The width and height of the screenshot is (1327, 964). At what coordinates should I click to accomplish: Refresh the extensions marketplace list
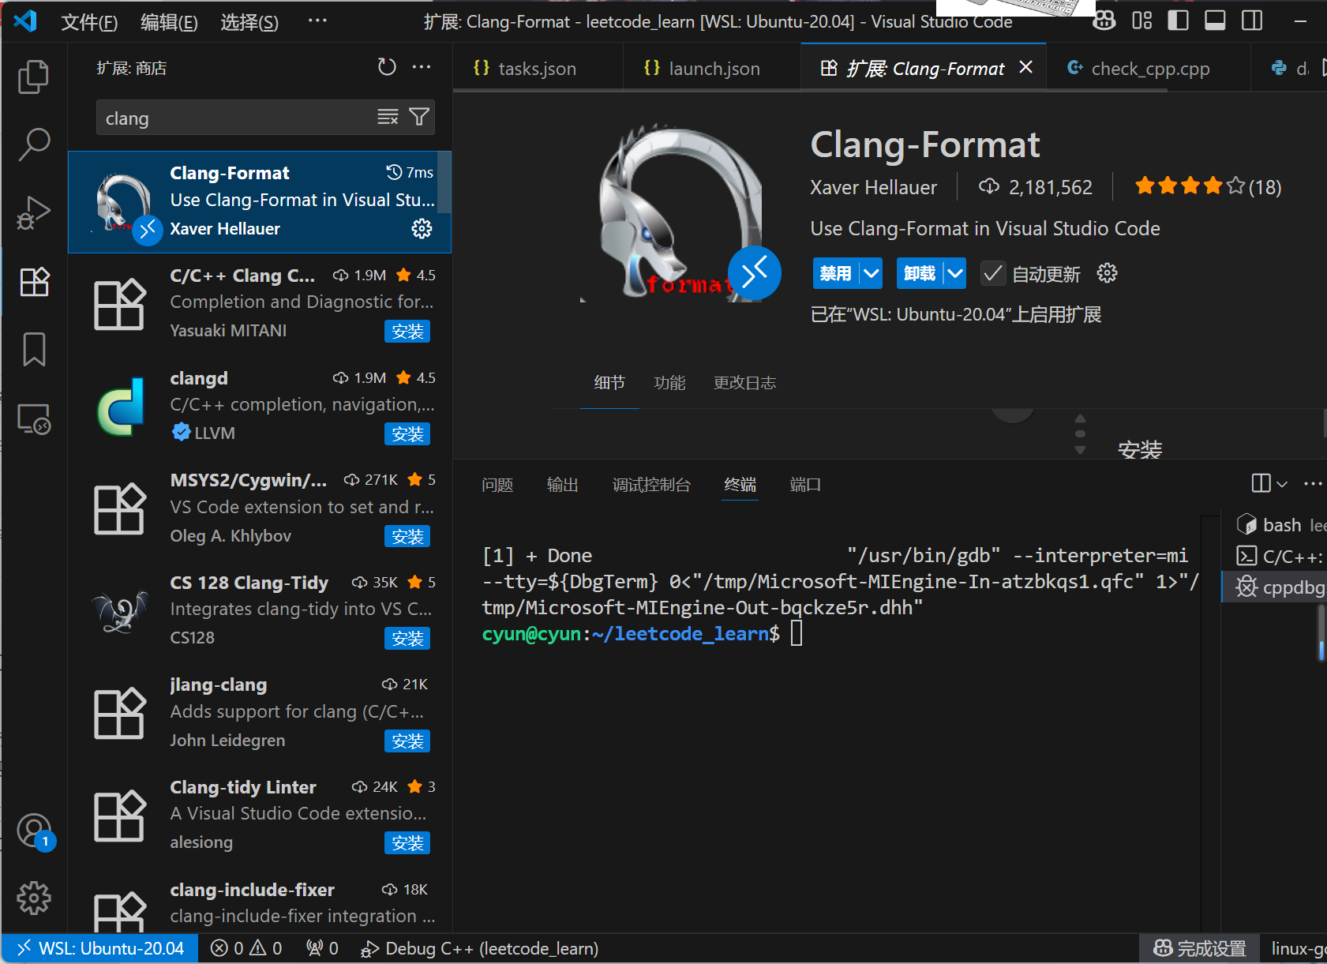tap(387, 67)
